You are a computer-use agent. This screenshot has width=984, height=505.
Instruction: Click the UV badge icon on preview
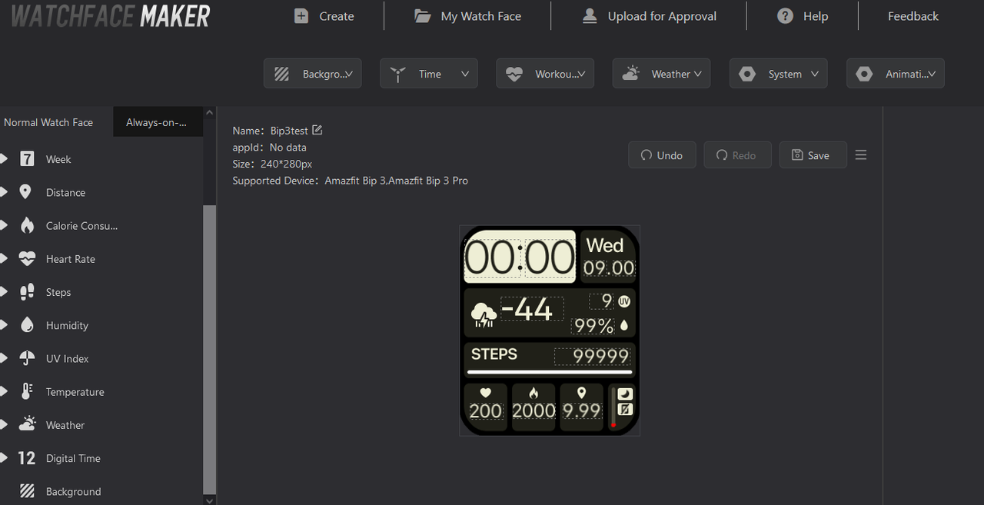click(x=623, y=301)
